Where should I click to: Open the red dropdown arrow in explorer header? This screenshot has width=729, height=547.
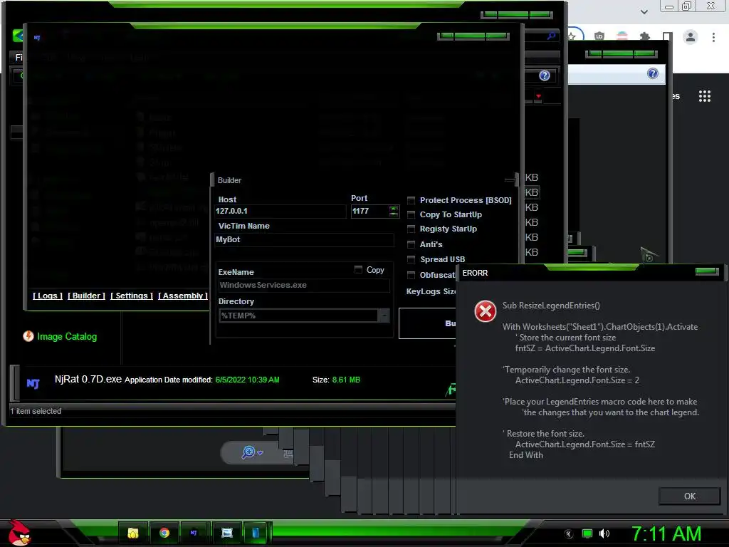[x=538, y=96]
